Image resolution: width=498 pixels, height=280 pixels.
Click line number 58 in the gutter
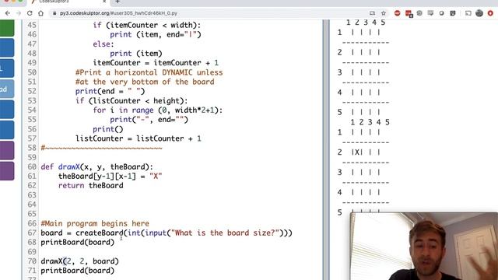point(32,148)
